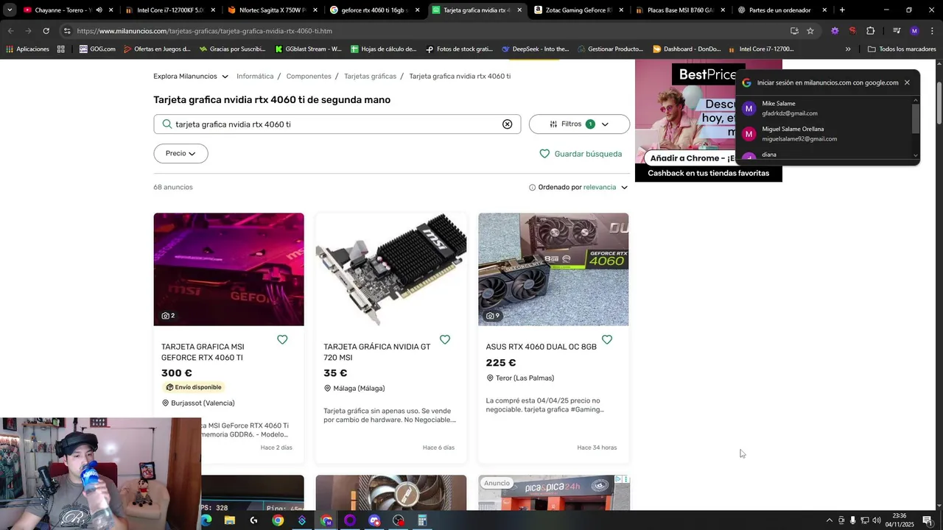Choose Miguel Salame Orellana Google account
The width and height of the screenshot is (943, 530).
[825, 134]
